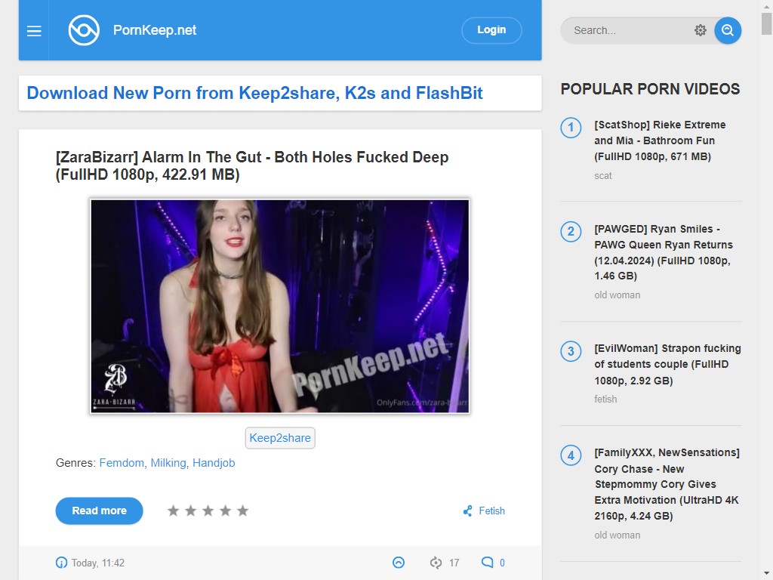Rate the post with the fifth star
The width and height of the screenshot is (773, 580).
pos(242,511)
